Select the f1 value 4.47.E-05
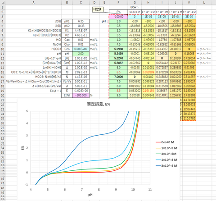This screenshot has height=201, width=216. click(81, 77)
